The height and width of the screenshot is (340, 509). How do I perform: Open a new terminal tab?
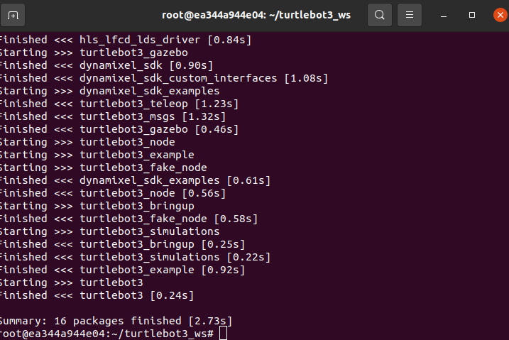coord(13,15)
